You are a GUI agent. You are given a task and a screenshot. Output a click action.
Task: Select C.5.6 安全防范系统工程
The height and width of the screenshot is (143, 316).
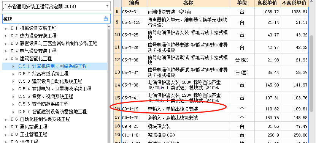tap(43, 104)
